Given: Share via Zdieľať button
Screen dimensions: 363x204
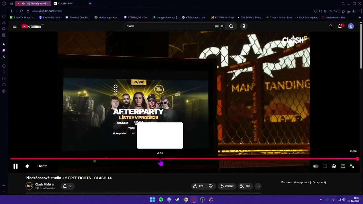Looking at the screenshot, I should pos(227,186).
